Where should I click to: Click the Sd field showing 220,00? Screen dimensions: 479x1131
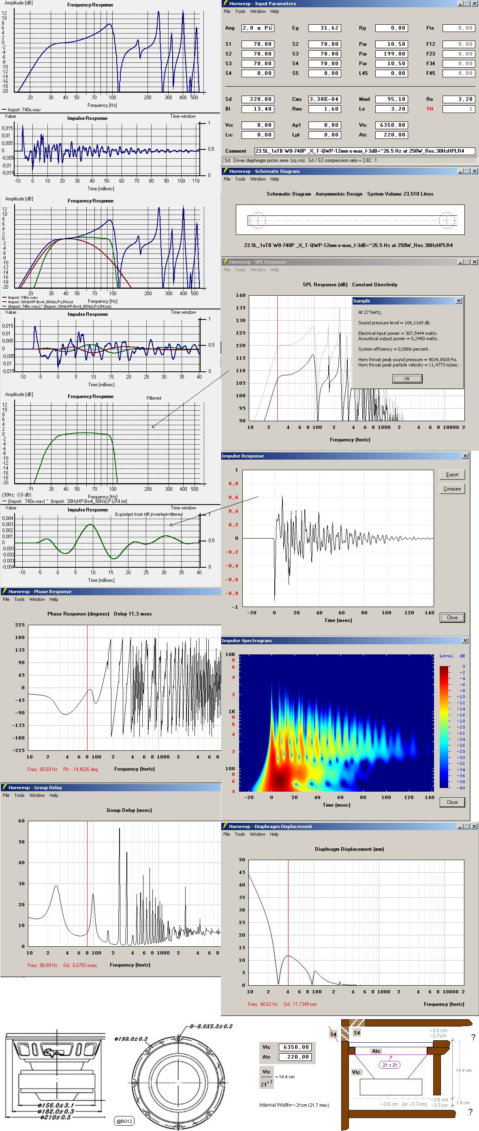(257, 99)
